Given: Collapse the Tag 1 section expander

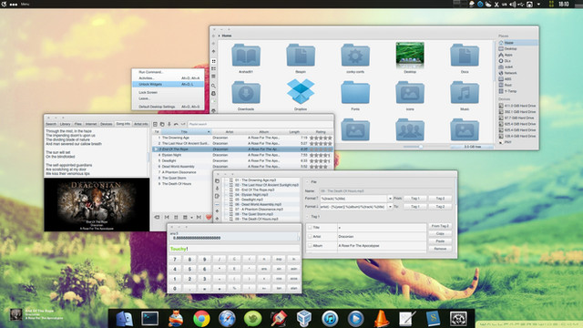Looking at the screenshot, I should 308,217.
